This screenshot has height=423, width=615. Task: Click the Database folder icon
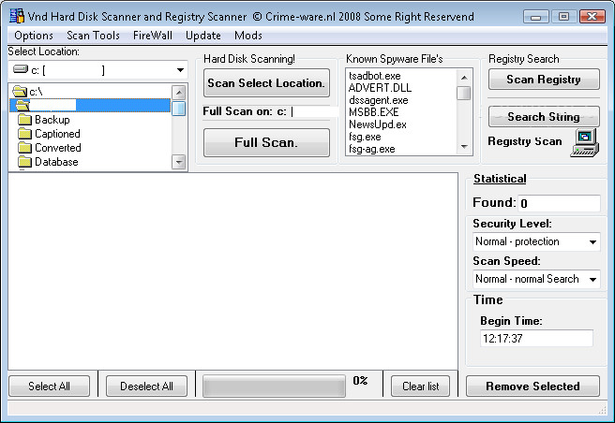pos(24,162)
